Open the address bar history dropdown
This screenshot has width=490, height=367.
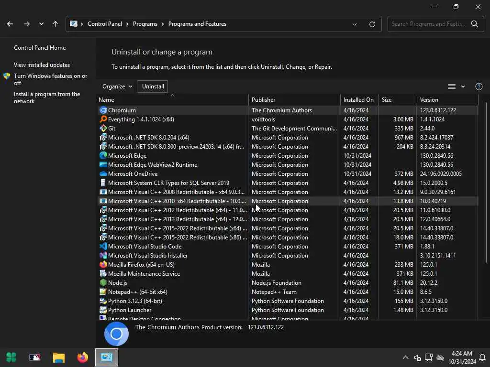(x=355, y=24)
